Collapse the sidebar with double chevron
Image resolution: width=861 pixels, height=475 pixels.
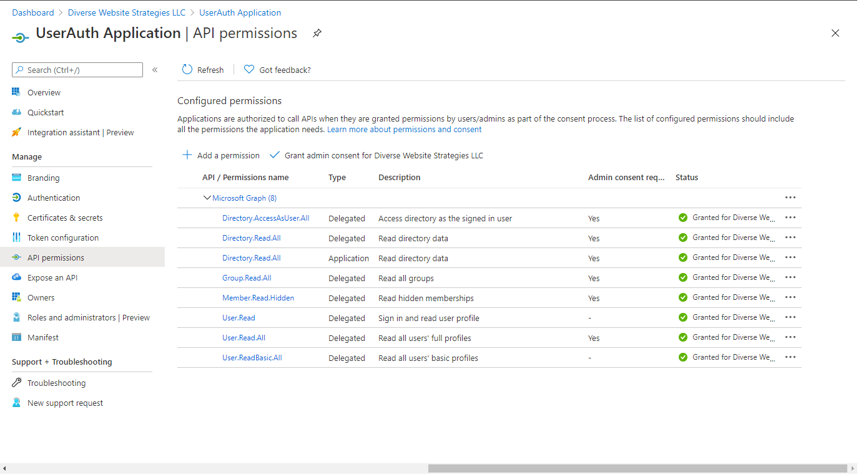click(155, 70)
